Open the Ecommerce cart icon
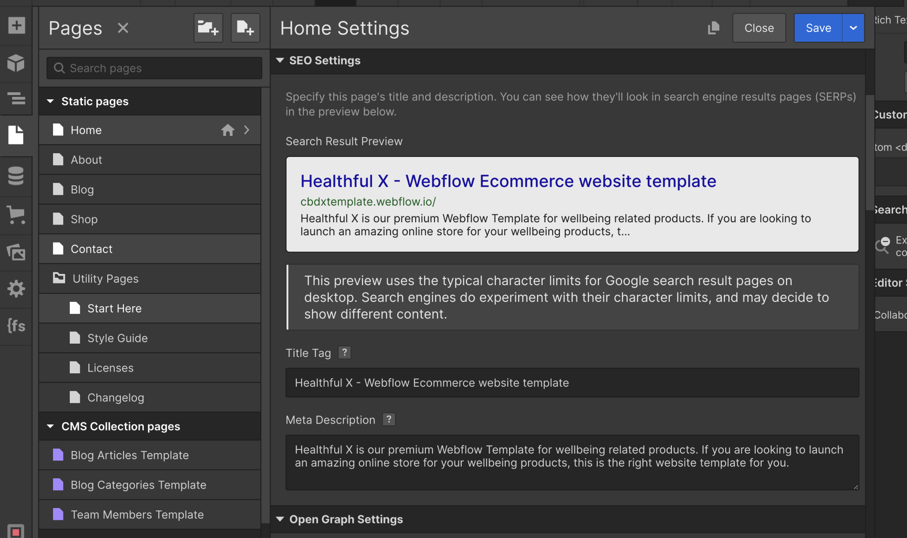 pos(16,215)
